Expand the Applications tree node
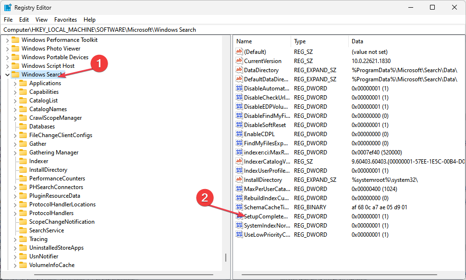The height and width of the screenshot is (280, 466). (x=15, y=83)
